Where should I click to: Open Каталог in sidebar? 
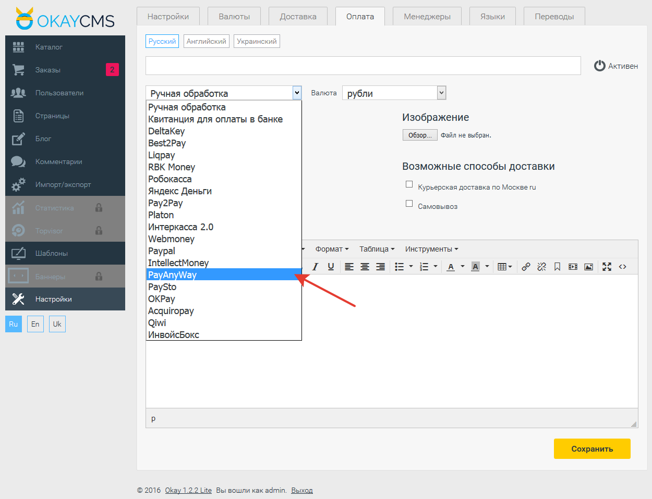tap(65, 47)
